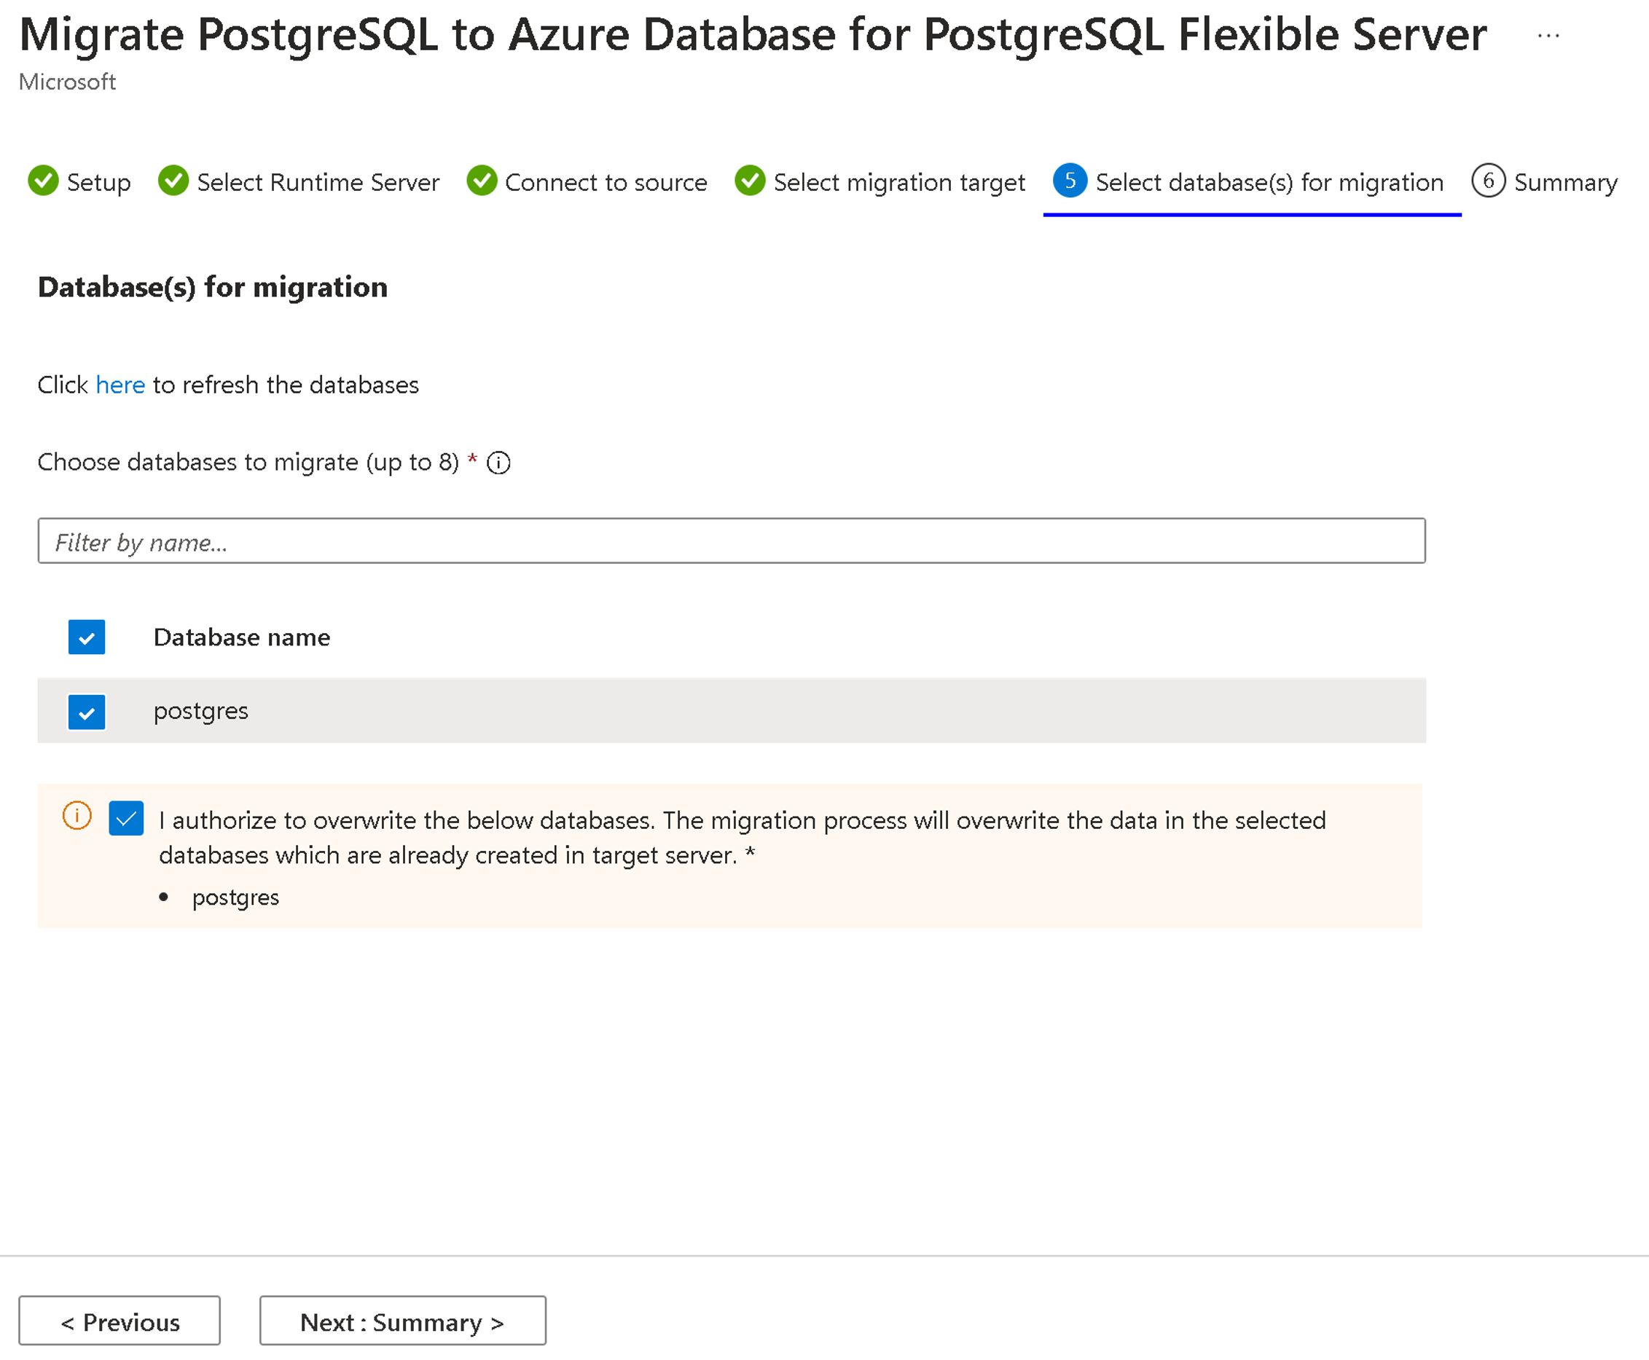Toggle the postgres database checkbox
The height and width of the screenshot is (1360, 1649).
87,710
